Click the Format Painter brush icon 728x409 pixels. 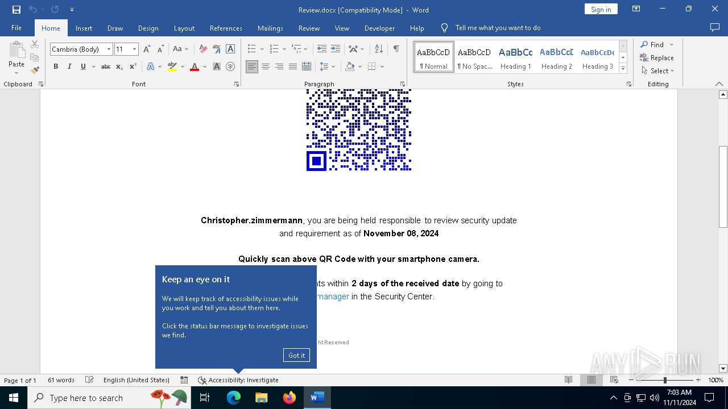[x=35, y=70]
